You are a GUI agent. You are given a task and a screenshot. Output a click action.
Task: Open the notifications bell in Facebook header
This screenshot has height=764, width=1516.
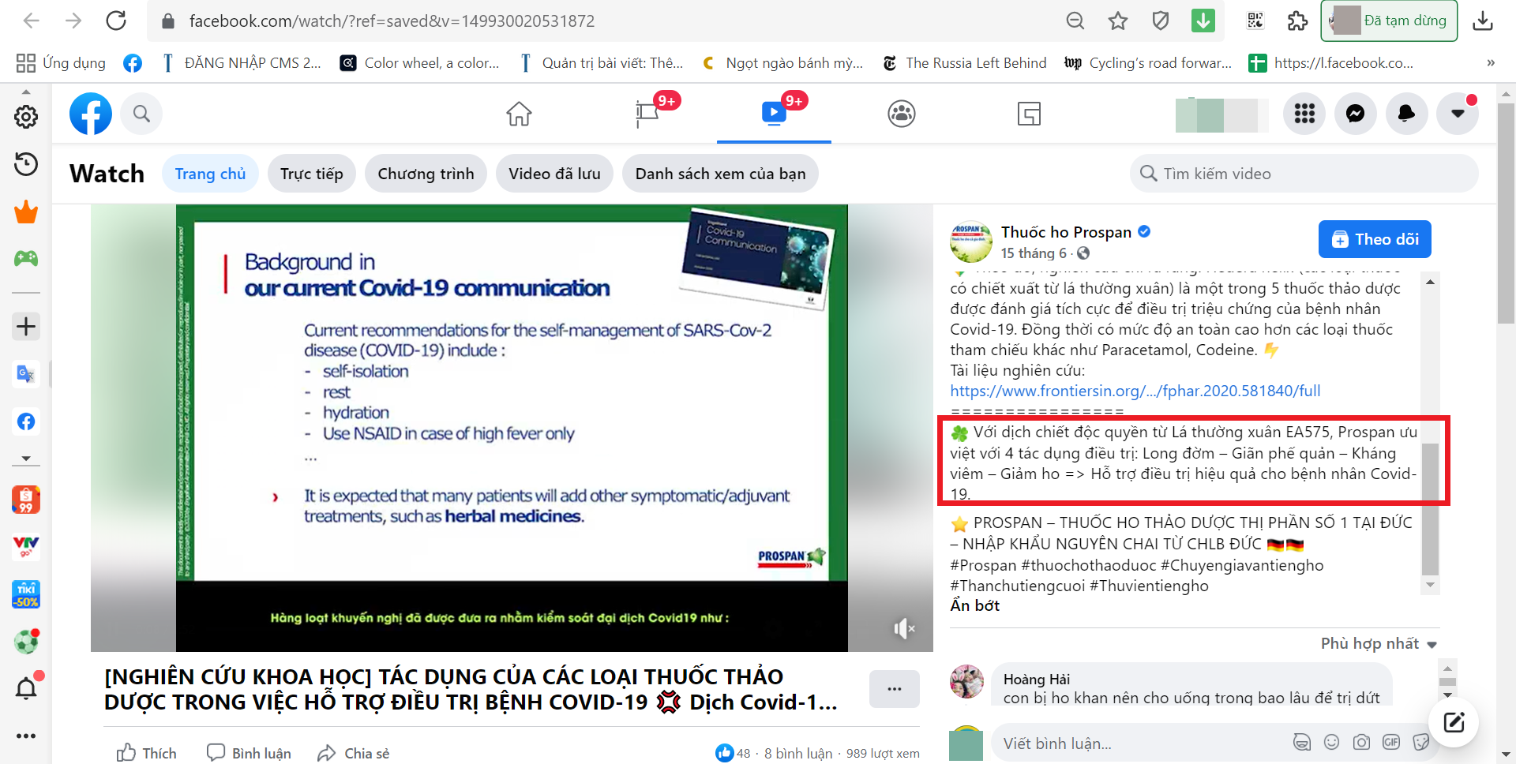[1407, 114]
